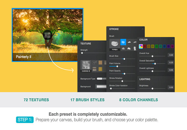Click the STROKE panel heading
The width and height of the screenshot is (187, 130).
click(114, 29)
